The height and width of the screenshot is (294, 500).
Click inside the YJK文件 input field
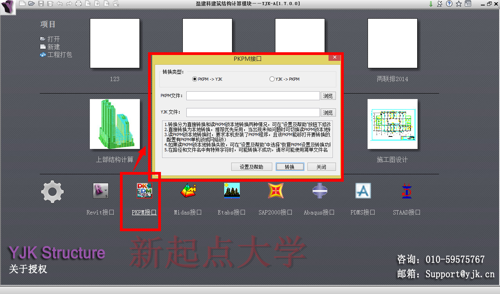click(253, 112)
